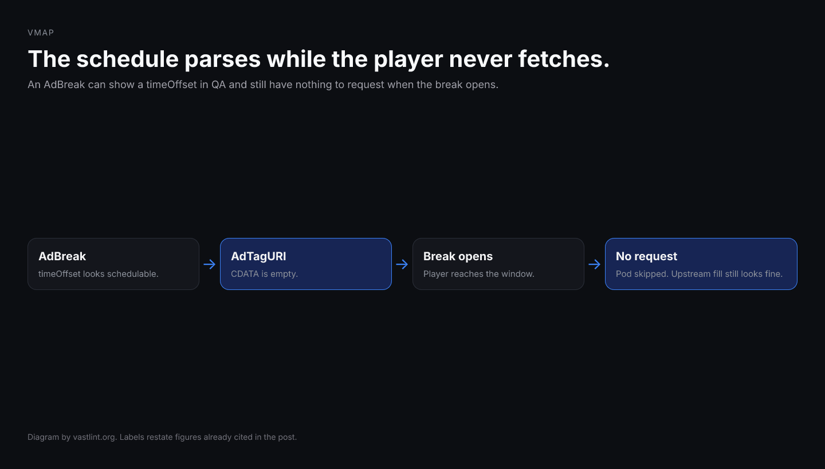Click the headline about schedule parsing
Viewport: 825px width, 469px height.
[x=319, y=59]
